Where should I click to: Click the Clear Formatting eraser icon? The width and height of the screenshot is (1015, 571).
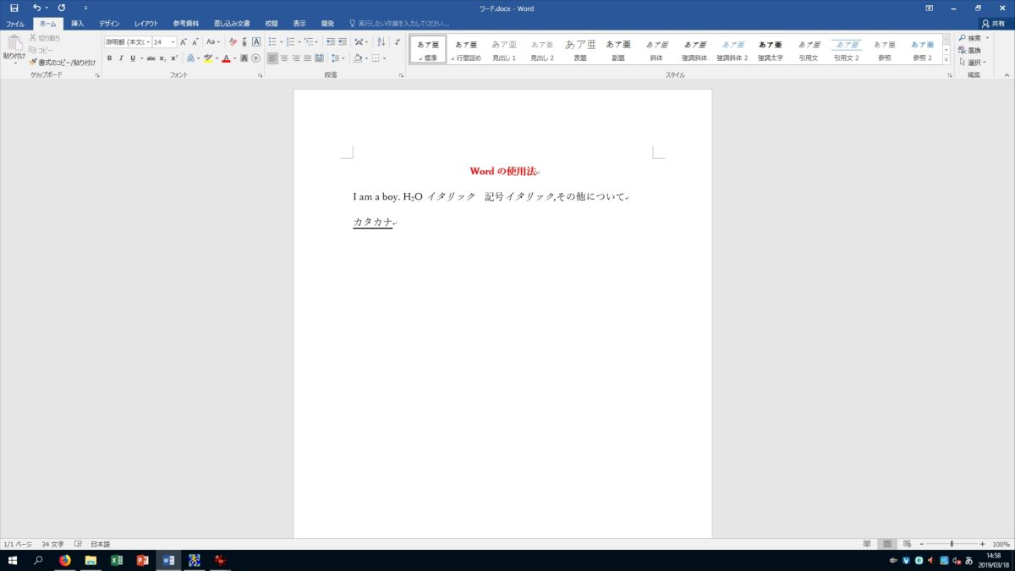coord(233,41)
